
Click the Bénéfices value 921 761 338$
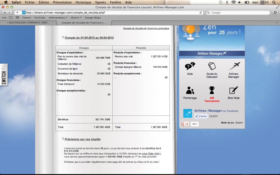[103, 119]
